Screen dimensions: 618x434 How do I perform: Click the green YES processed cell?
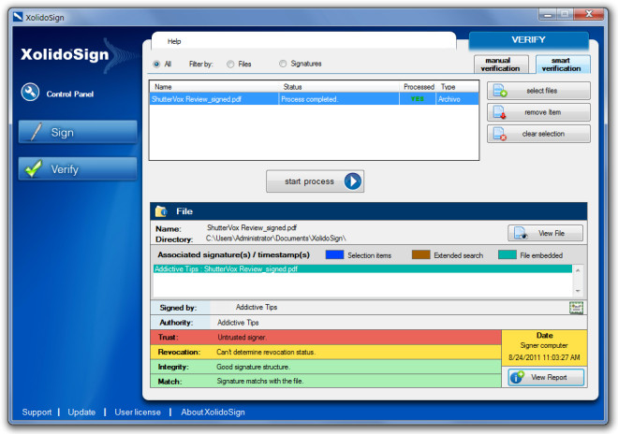coord(418,99)
